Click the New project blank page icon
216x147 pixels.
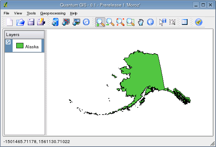pos(9,22)
